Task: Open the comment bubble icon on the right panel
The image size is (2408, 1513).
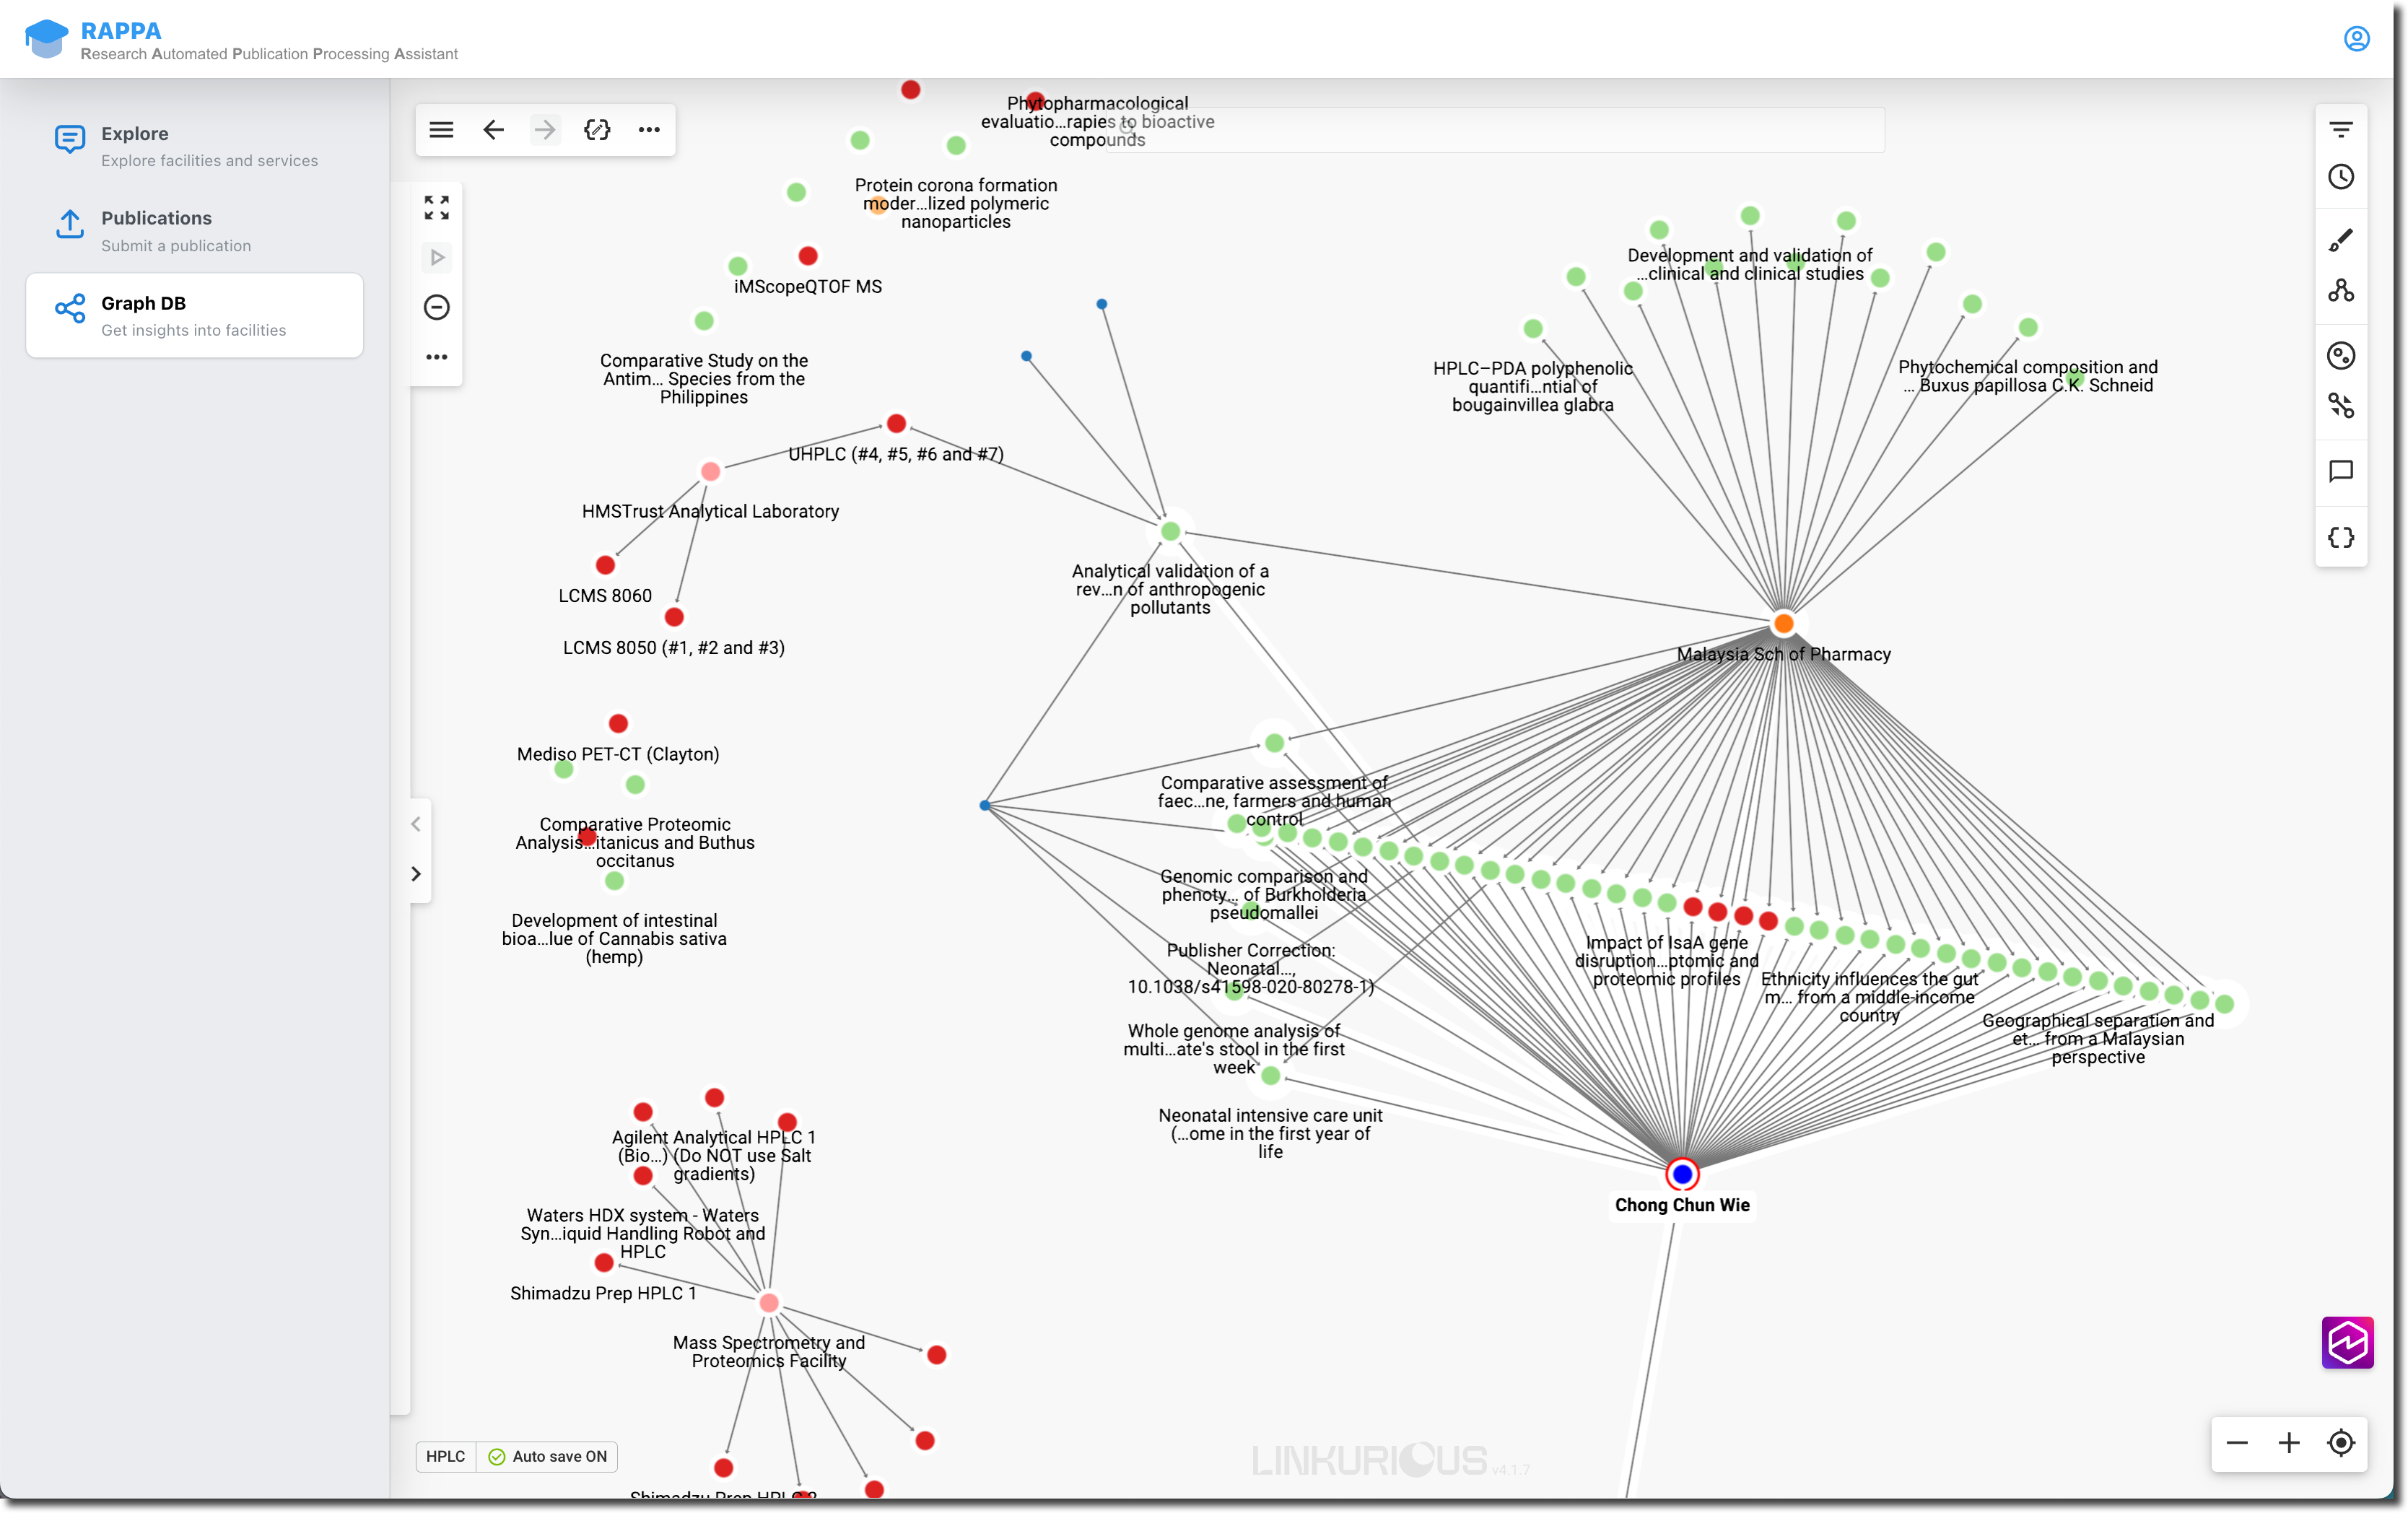Action: 2341,472
